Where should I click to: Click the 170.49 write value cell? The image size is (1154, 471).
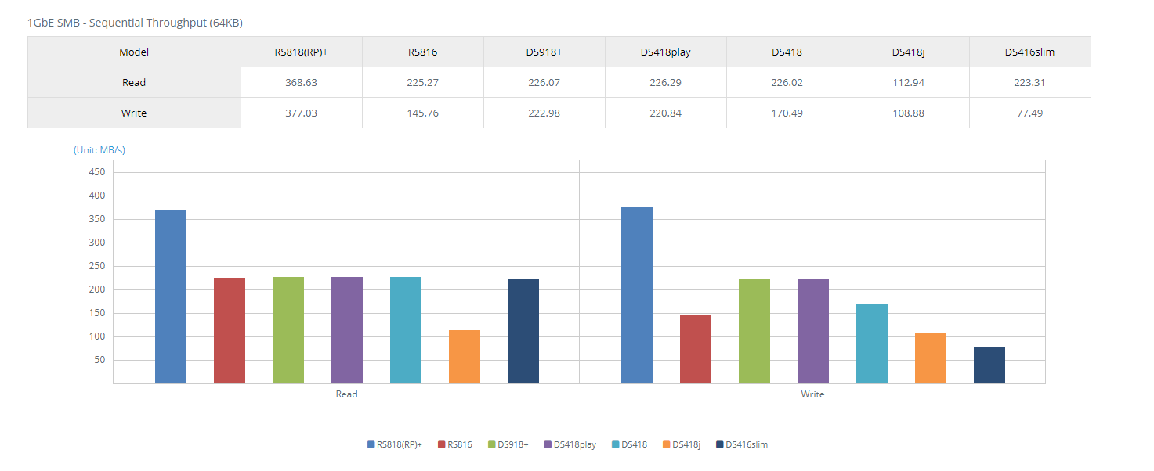pos(787,113)
